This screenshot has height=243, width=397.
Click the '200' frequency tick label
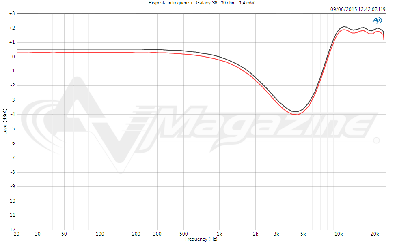(x=136, y=234)
